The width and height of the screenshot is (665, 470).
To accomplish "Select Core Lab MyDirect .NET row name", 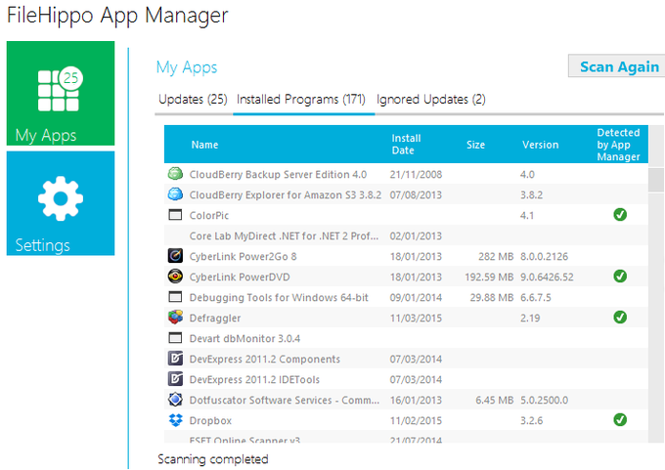I will tap(284, 236).
